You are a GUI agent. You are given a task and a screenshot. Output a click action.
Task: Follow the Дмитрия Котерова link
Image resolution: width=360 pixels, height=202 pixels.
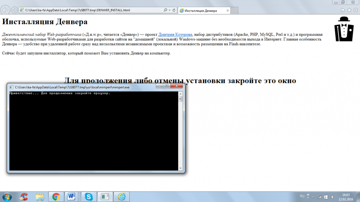pyautogui.click(x=175, y=34)
